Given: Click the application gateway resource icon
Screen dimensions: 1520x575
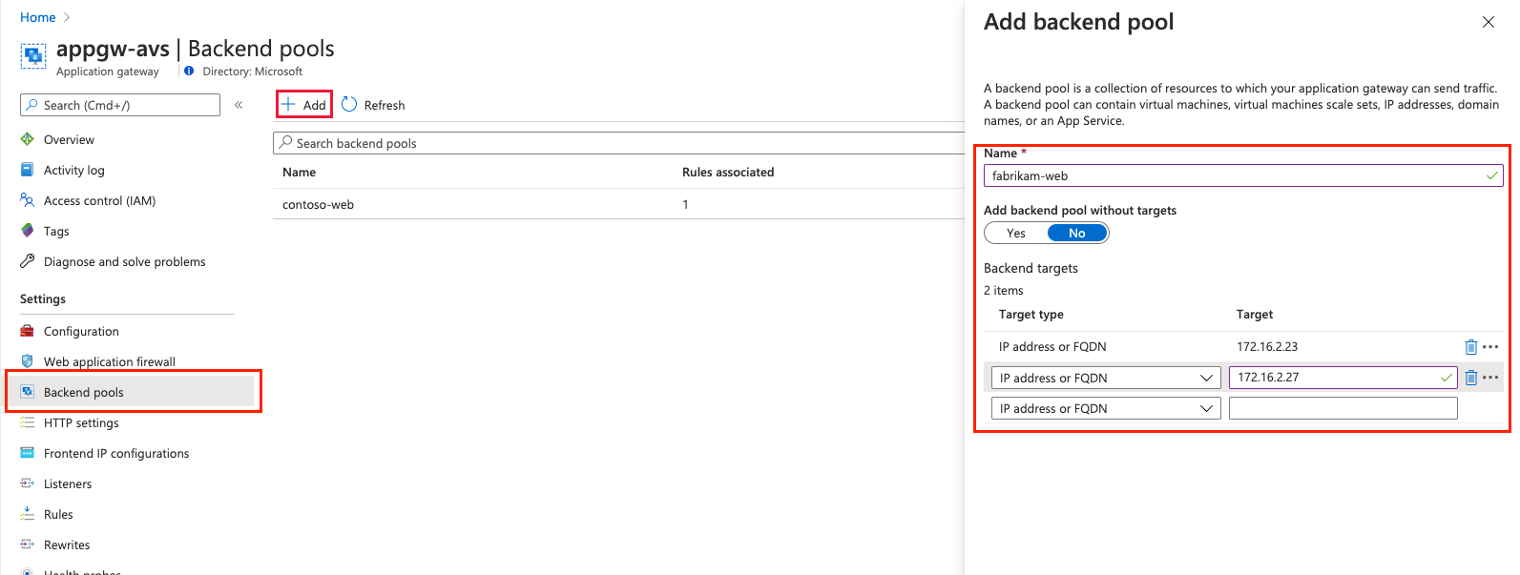Looking at the screenshot, I should coord(33,56).
